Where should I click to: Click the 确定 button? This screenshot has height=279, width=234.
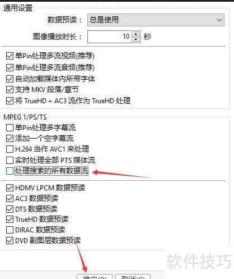click(95, 277)
